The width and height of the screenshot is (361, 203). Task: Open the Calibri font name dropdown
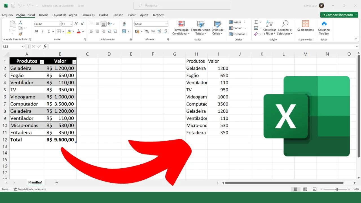coord(59,24)
